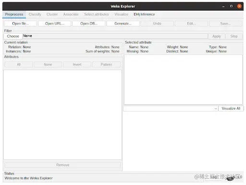Click the Save... button

point(225,24)
